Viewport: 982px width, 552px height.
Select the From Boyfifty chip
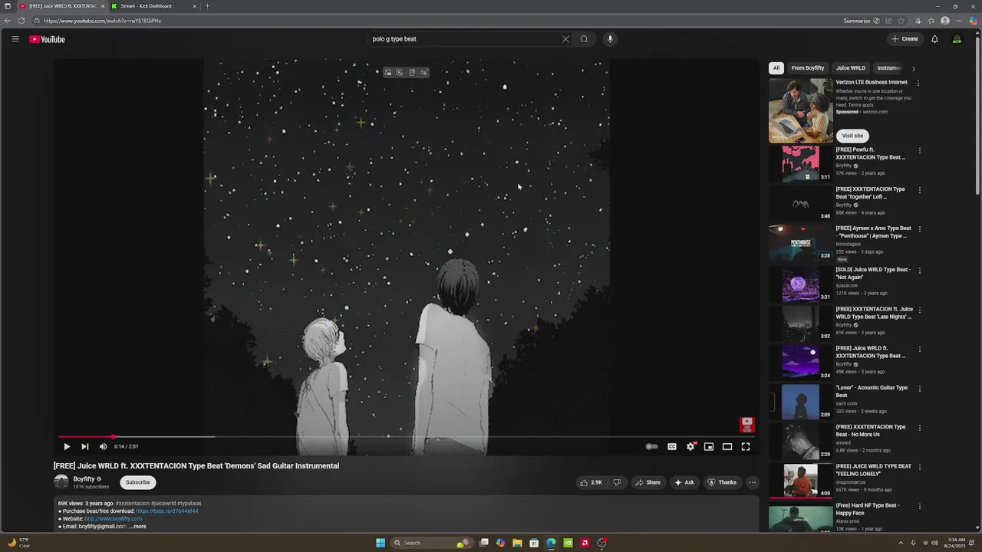808,68
